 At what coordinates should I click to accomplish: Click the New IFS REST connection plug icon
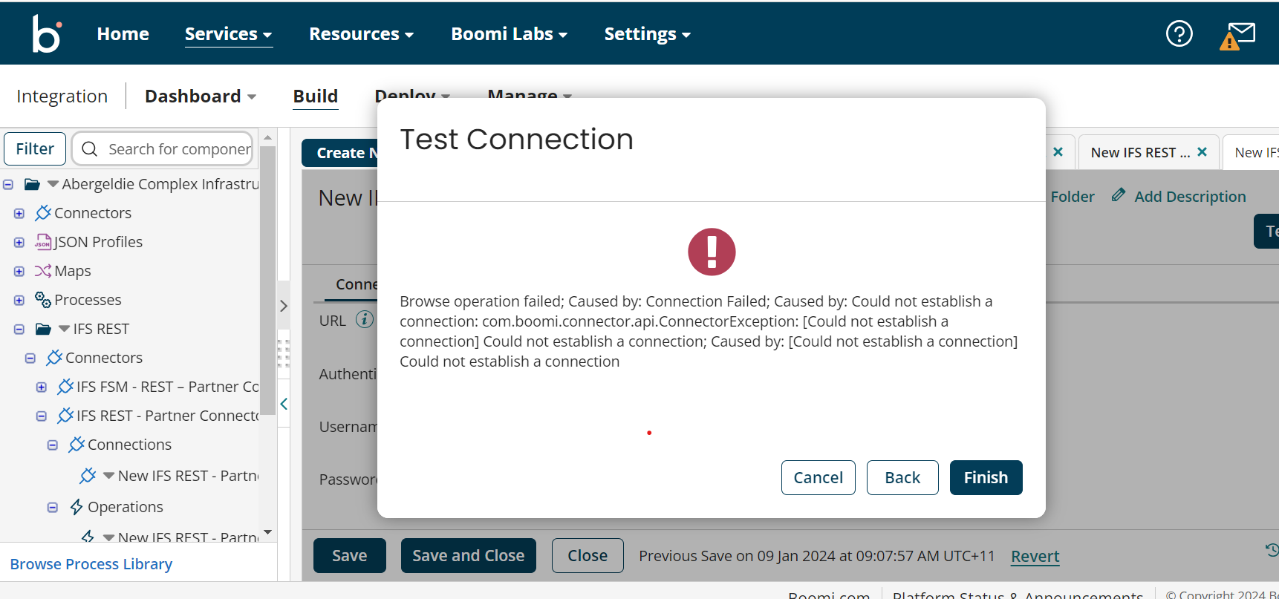click(88, 476)
